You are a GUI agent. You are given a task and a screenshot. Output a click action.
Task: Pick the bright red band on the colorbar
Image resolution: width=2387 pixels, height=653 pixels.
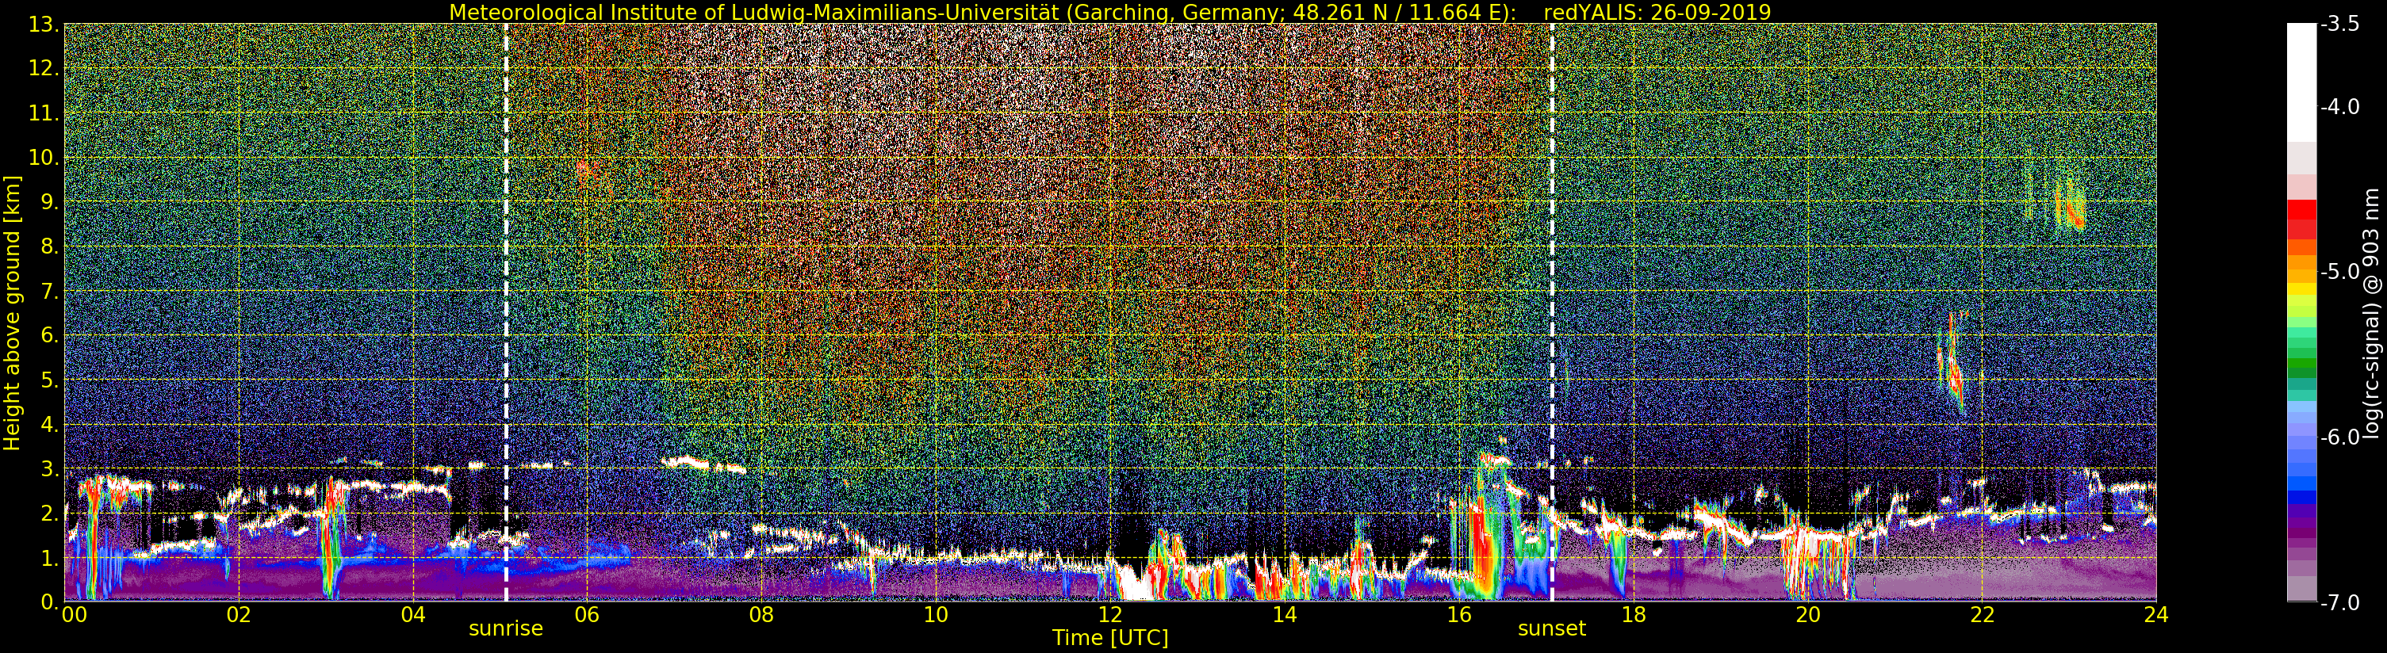tap(2301, 209)
